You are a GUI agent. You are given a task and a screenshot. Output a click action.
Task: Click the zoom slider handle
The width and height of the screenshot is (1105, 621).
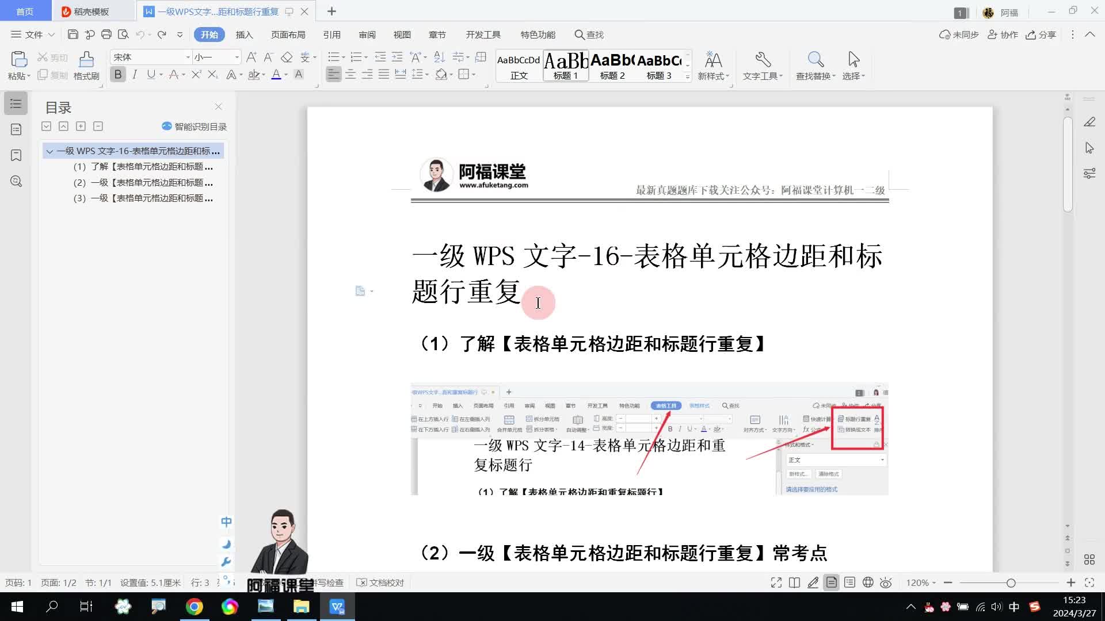(x=1011, y=582)
